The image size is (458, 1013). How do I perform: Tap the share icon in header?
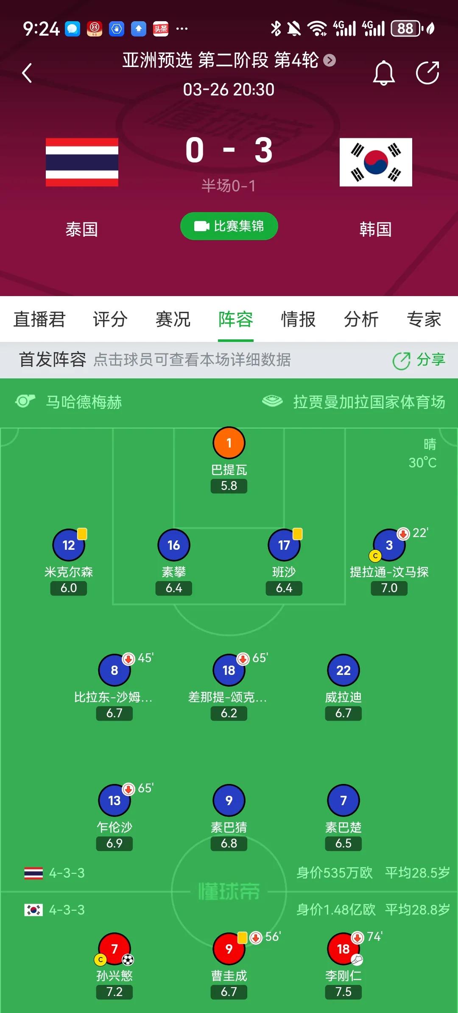coord(427,73)
